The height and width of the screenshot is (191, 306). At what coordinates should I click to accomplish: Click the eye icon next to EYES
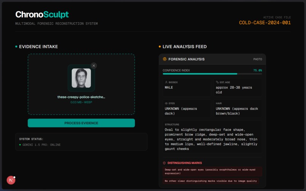pos(166,103)
